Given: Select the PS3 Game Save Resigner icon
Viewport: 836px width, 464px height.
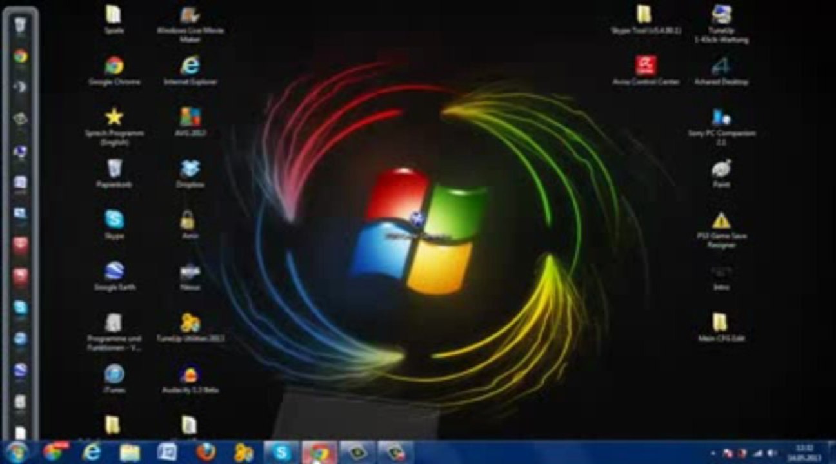Looking at the screenshot, I should tap(721, 229).
